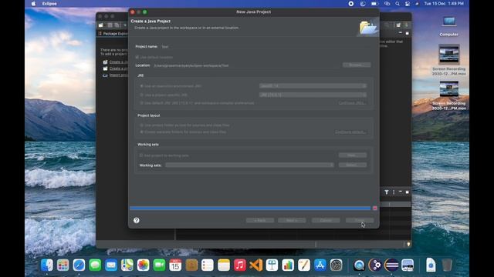Open the Working sets combo box
Viewport: 494px width, 277px height.
click(x=249, y=165)
